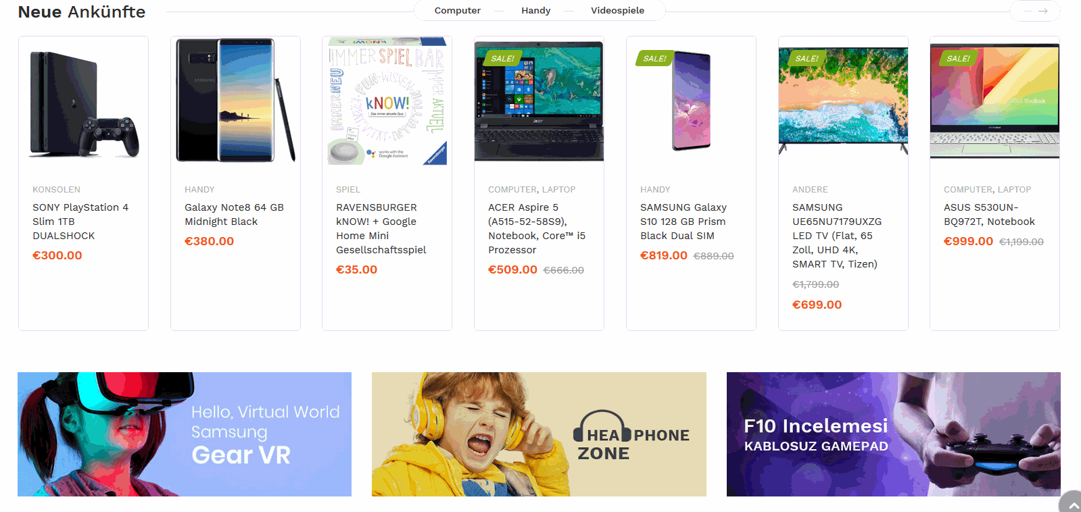Click the scroll-to-top chevron button

[1072, 503]
